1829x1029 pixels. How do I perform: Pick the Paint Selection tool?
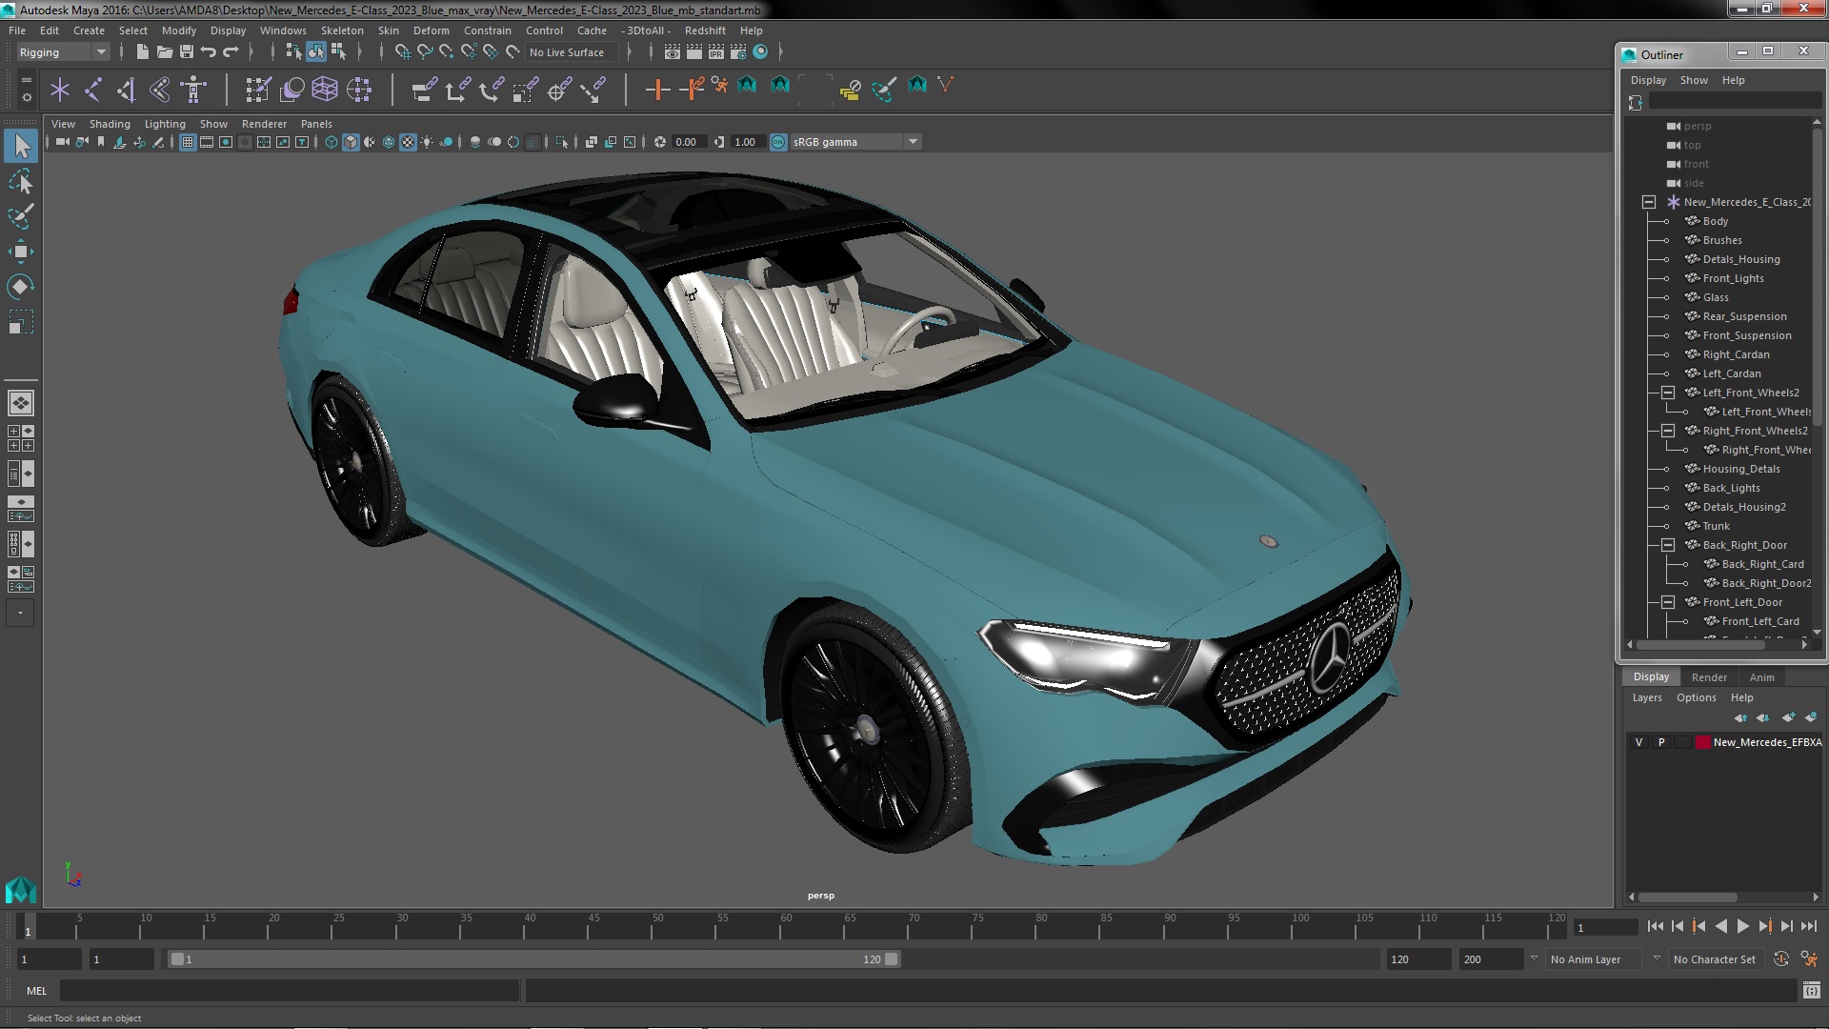coord(21,216)
